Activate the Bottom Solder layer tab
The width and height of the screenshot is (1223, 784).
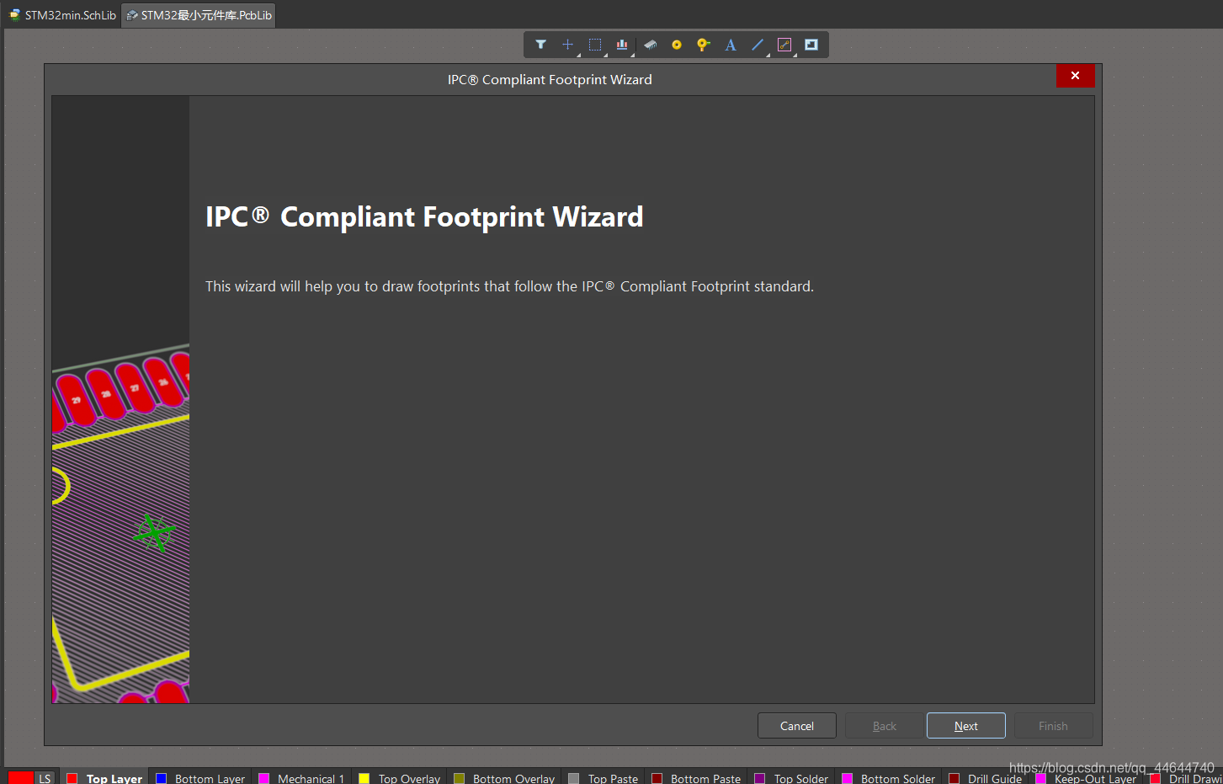889,778
